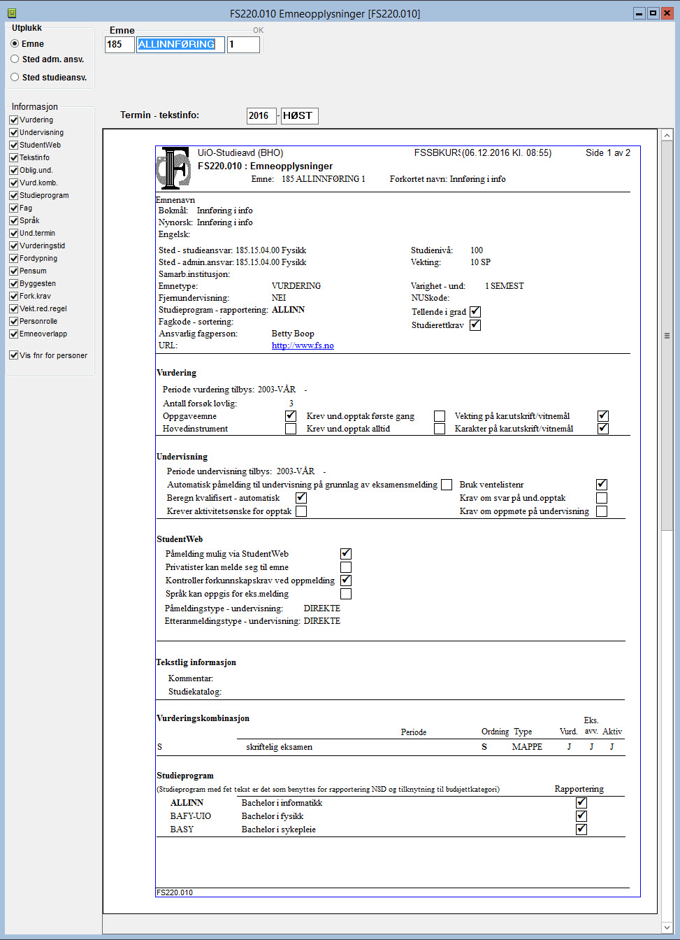This screenshot has height=940, width=680.
Task: Click the vertical scrollbar down arrow
Action: tap(667, 927)
